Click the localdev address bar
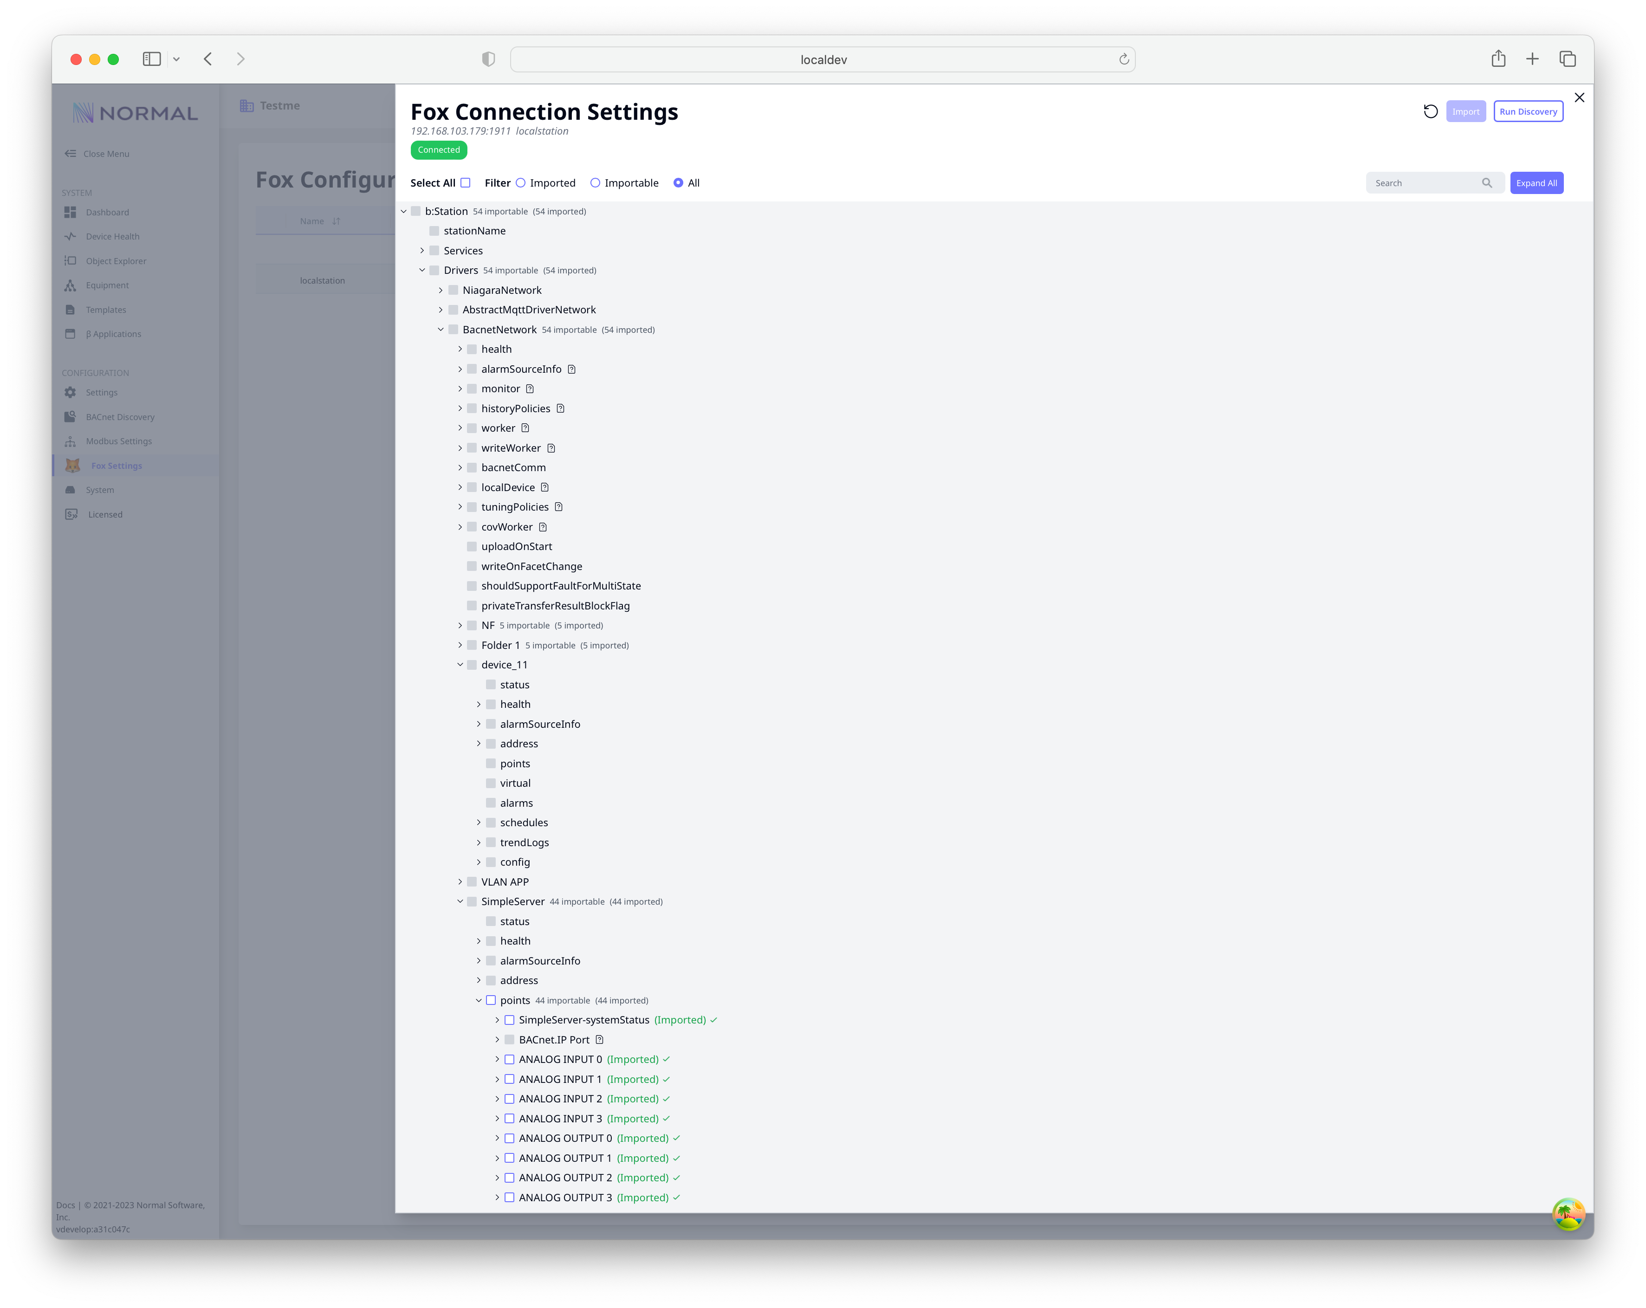Screen dimensions: 1646x1308 click(x=823, y=59)
